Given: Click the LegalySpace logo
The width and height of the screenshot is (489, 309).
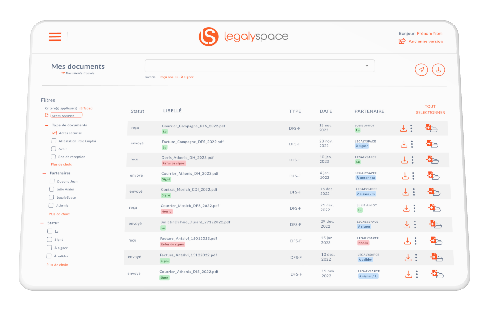Looking at the screenshot, I should 244,37.
